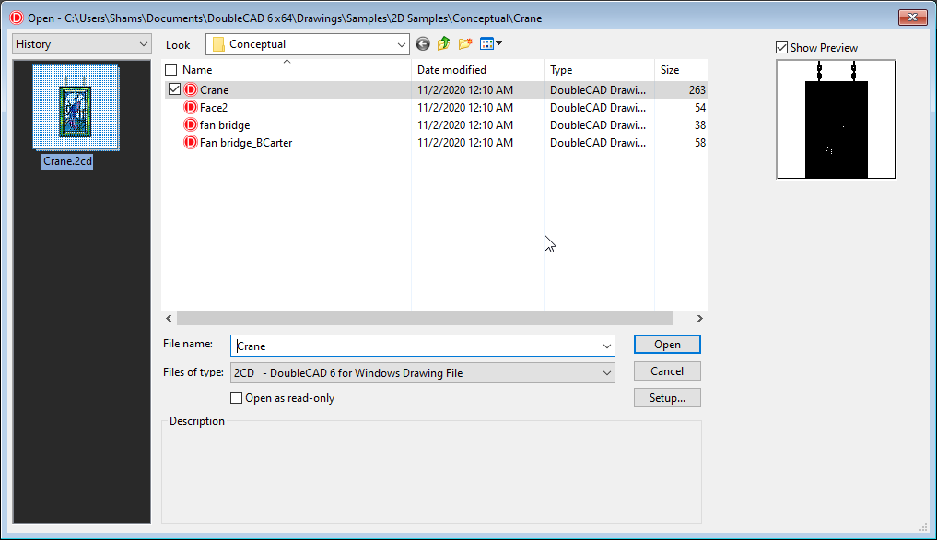
Task: Uncheck the Crane row checkbox
Action: click(x=174, y=89)
